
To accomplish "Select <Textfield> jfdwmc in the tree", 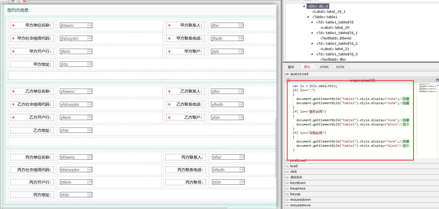I will point(336,38).
